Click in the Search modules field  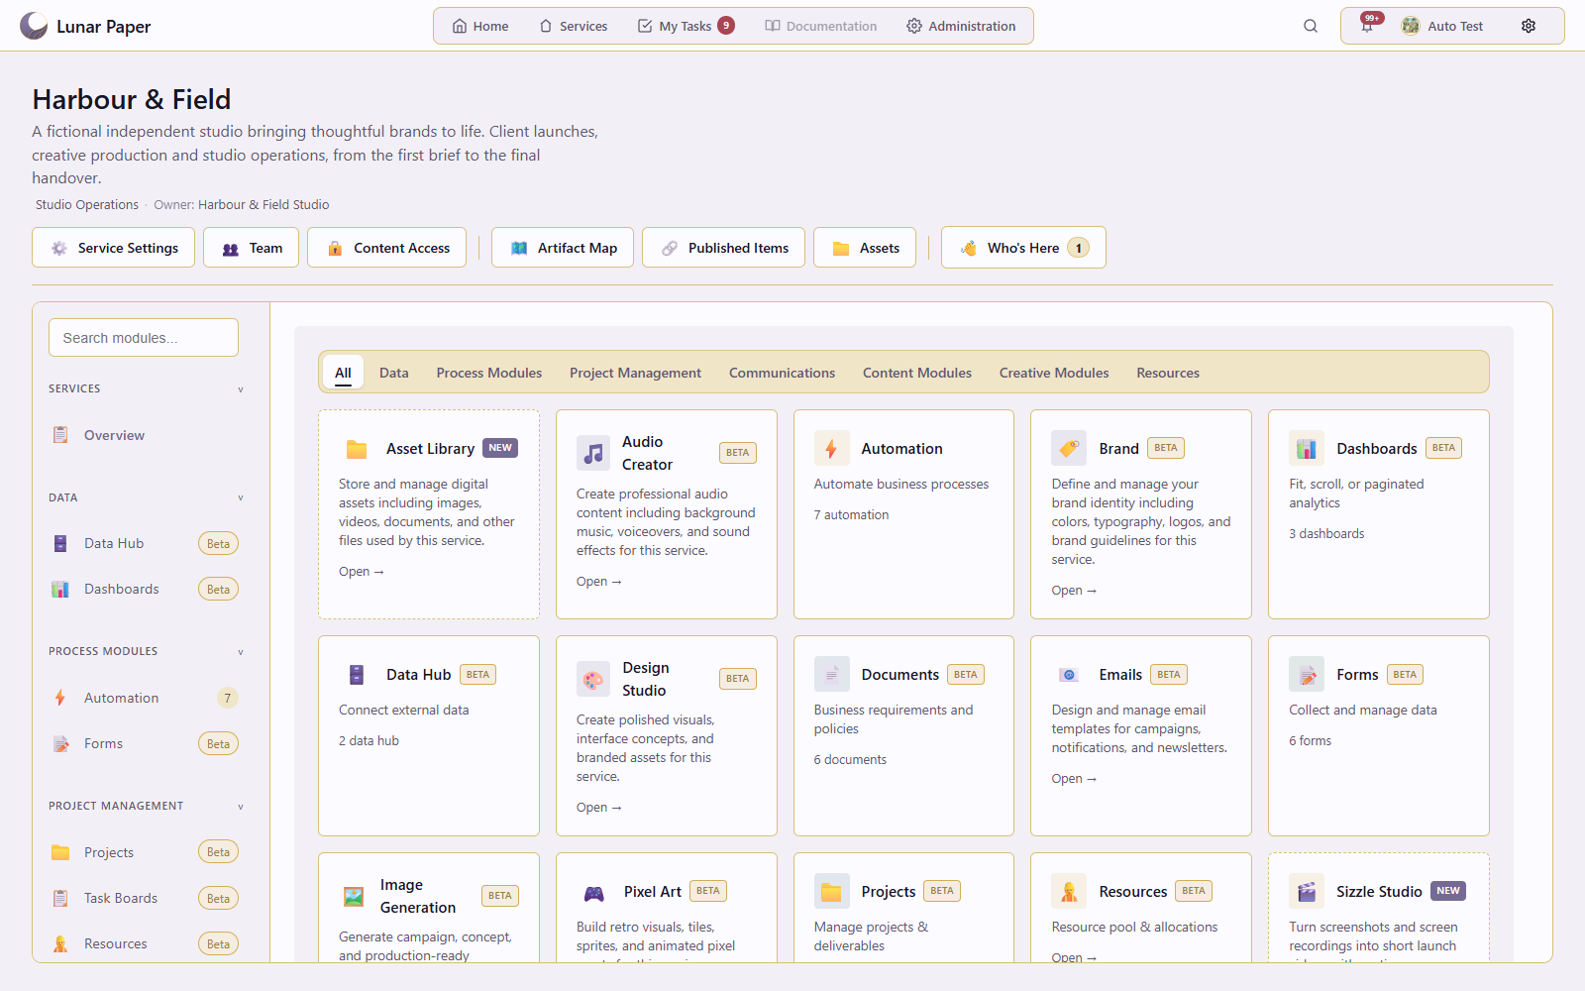144,338
